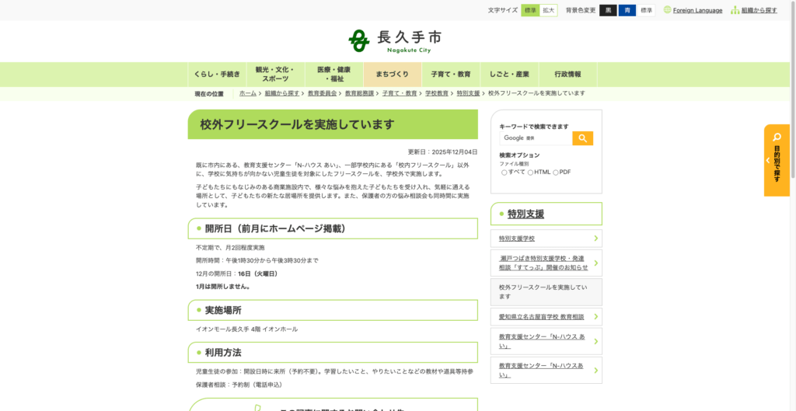Click 組織から探す in the breadcrumb
This screenshot has width=796, height=411.
(282, 93)
